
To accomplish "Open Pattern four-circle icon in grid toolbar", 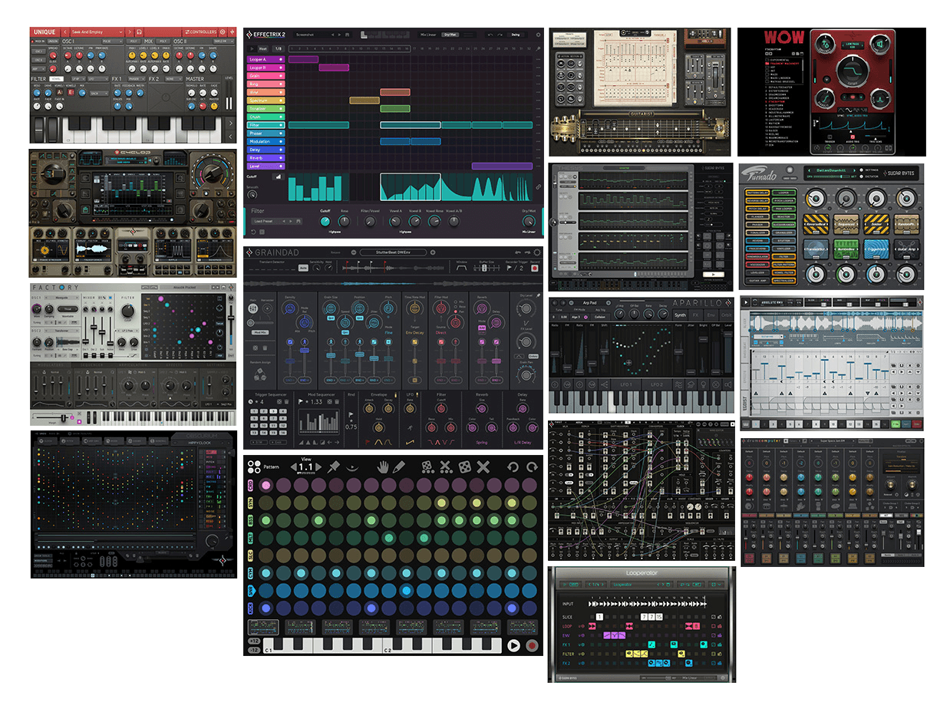I will coord(255,466).
